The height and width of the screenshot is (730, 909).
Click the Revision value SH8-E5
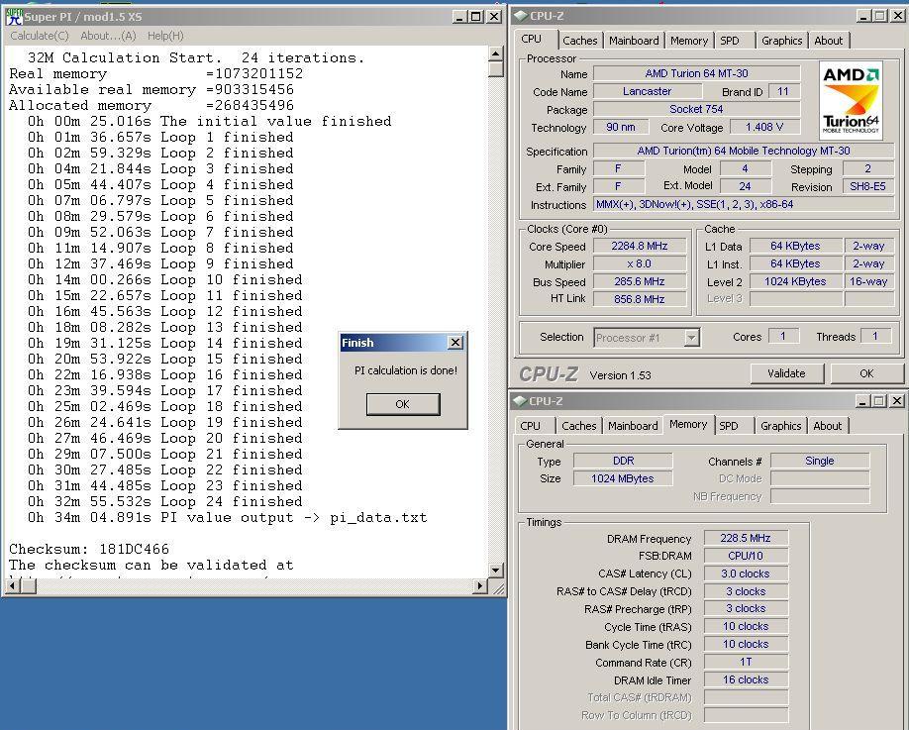tap(867, 186)
